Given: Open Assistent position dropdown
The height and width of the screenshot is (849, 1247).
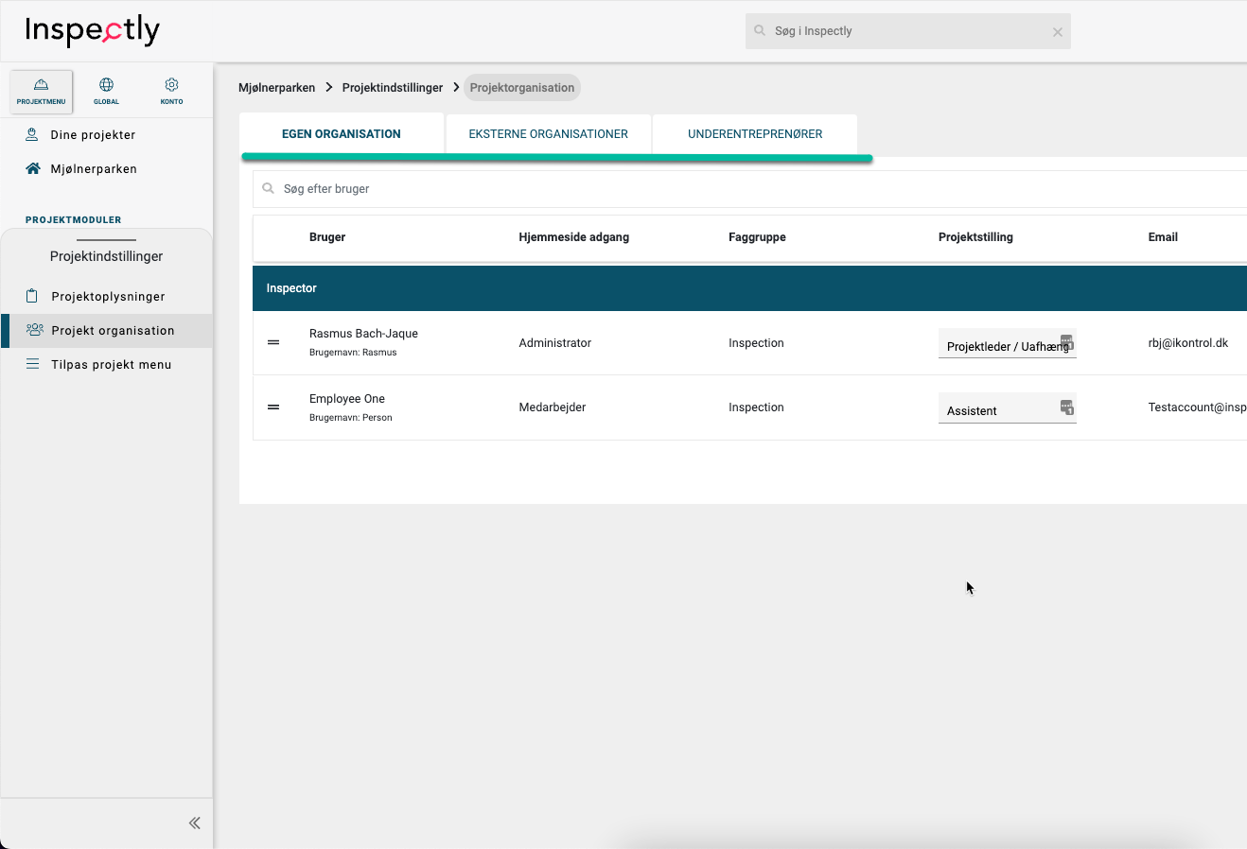Looking at the screenshot, I should coord(1008,408).
